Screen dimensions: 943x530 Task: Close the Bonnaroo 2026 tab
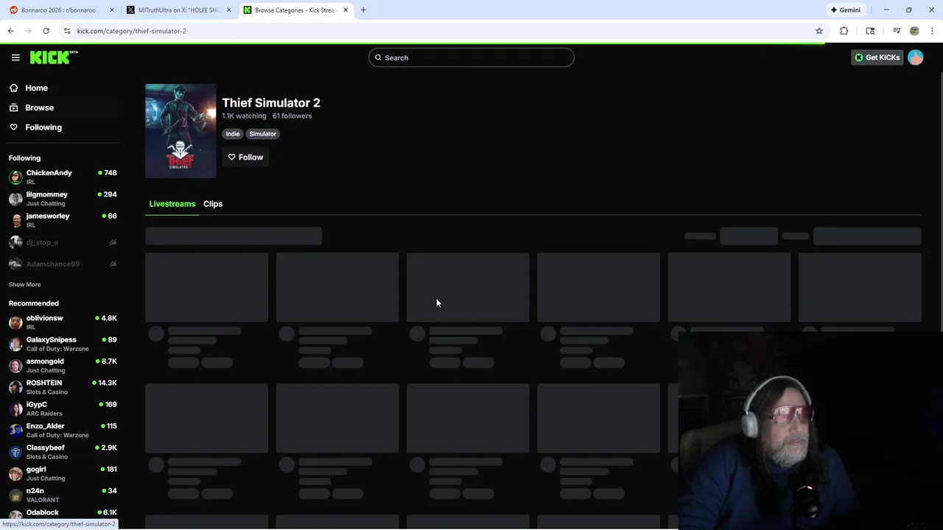point(112,10)
